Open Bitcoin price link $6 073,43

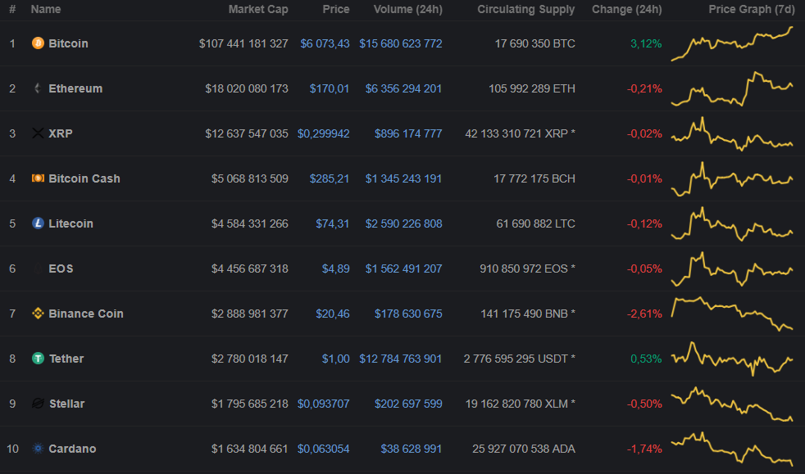tap(325, 43)
